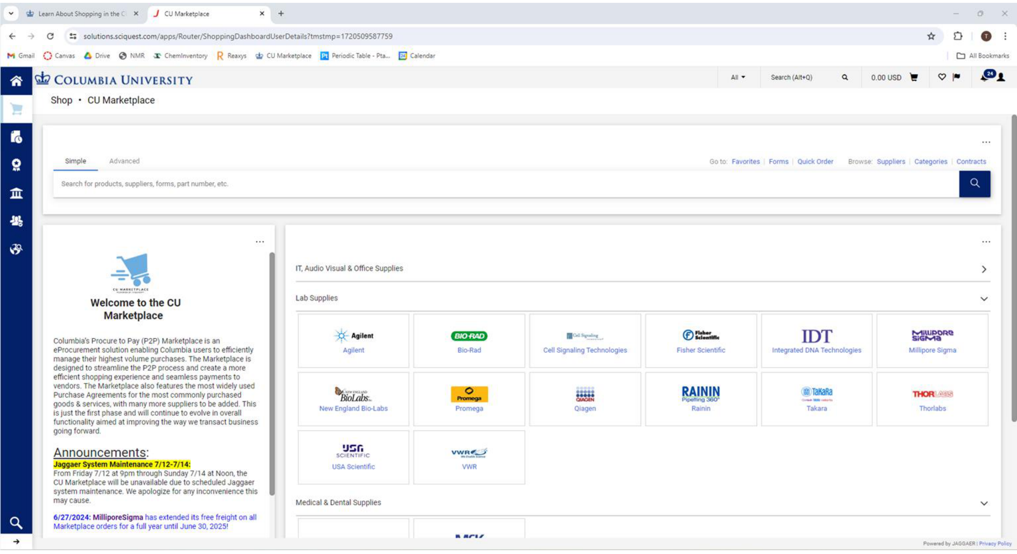Click the blue magnifier search button

974,184
